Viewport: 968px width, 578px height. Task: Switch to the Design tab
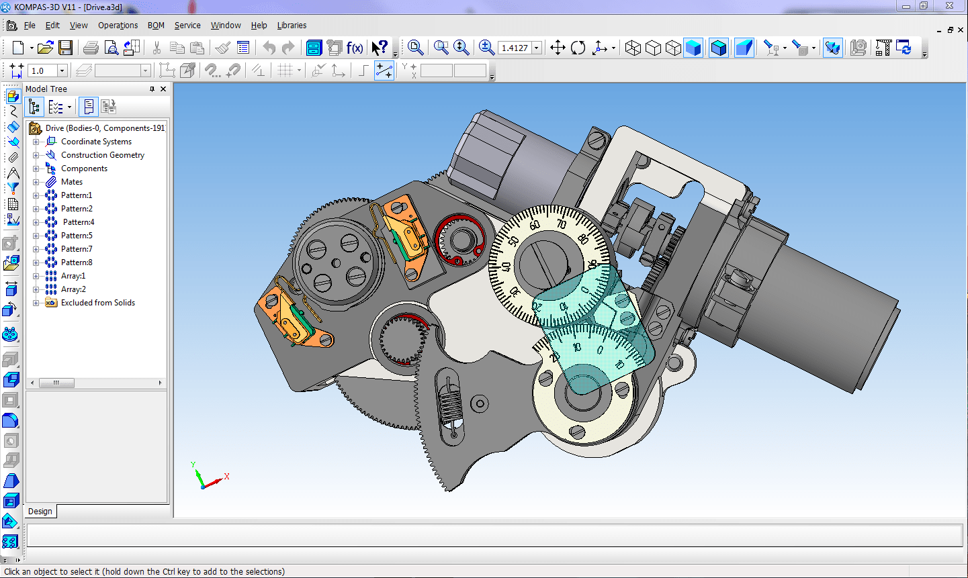click(x=40, y=511)
